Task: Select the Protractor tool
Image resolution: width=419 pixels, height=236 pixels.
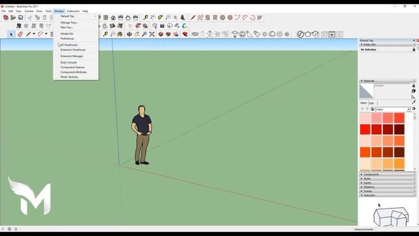Action: point(160,18)
